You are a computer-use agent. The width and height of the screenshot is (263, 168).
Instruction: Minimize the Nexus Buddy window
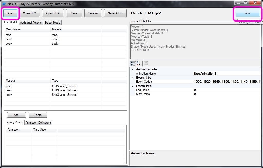point(238,3)
